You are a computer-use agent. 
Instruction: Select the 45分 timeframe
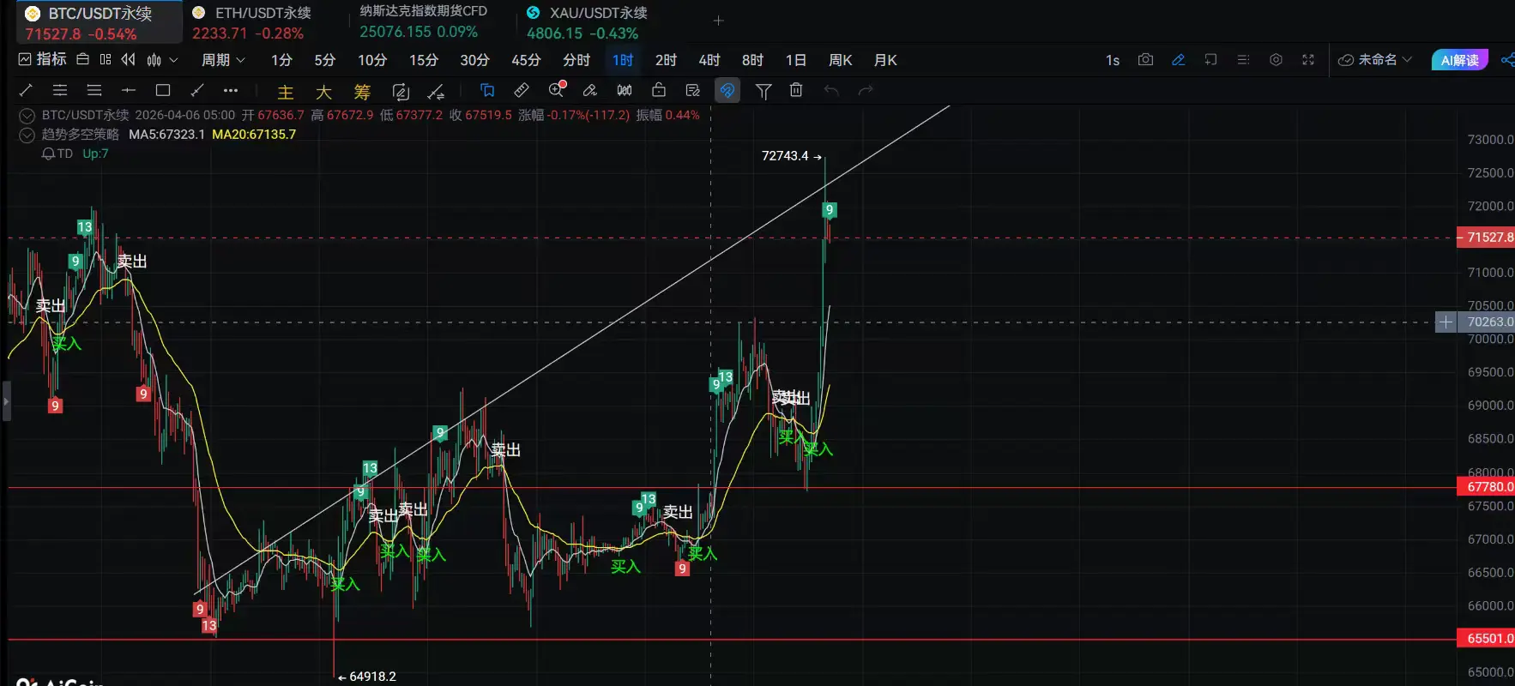click(x=526, y=60)
